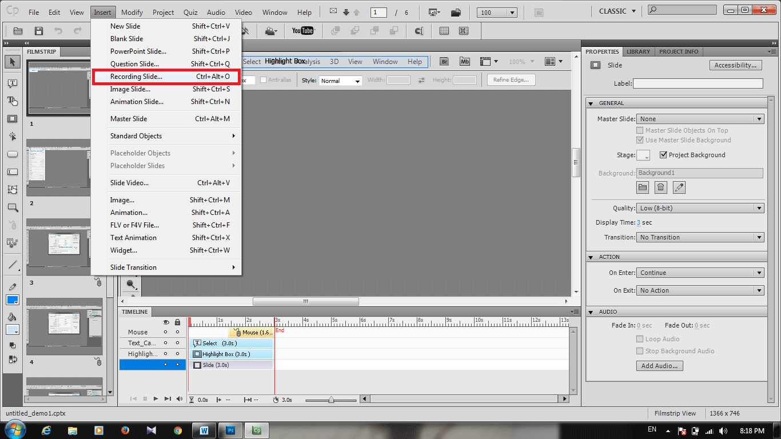Toggle the Project Background checkbox
Screen dimensions: 781x439
663,155
